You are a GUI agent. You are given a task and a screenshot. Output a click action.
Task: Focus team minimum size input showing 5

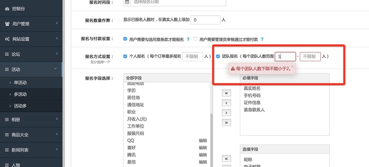pos(285,57)
